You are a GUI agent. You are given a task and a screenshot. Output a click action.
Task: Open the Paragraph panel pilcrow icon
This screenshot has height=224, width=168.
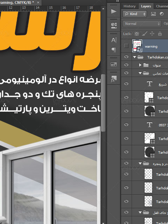(114, 50)
